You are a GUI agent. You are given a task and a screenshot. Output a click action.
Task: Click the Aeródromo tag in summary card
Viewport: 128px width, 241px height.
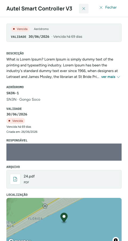41,29
